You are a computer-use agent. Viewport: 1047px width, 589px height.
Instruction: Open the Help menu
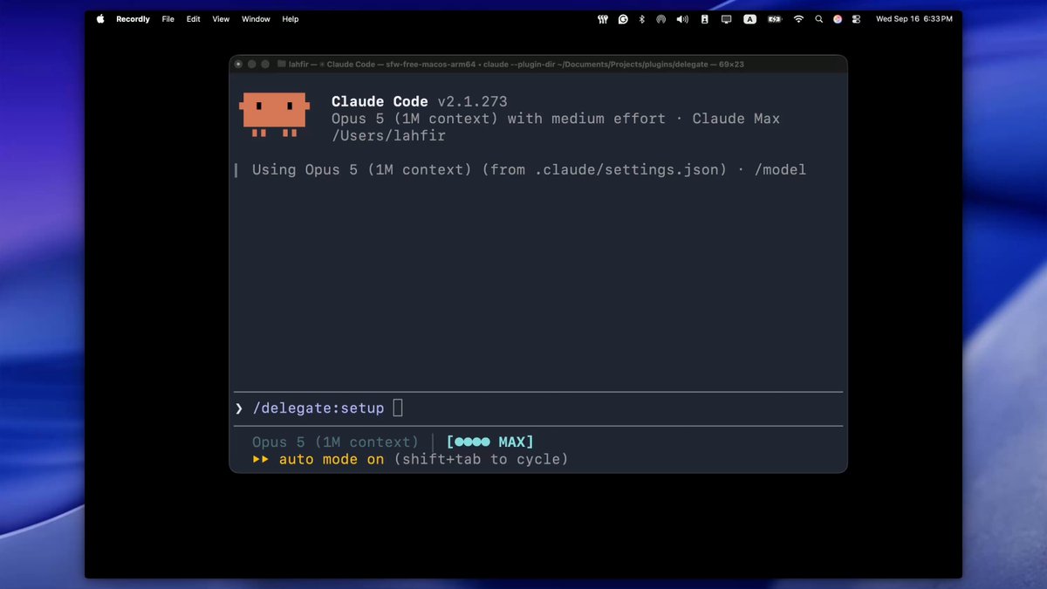291,19
